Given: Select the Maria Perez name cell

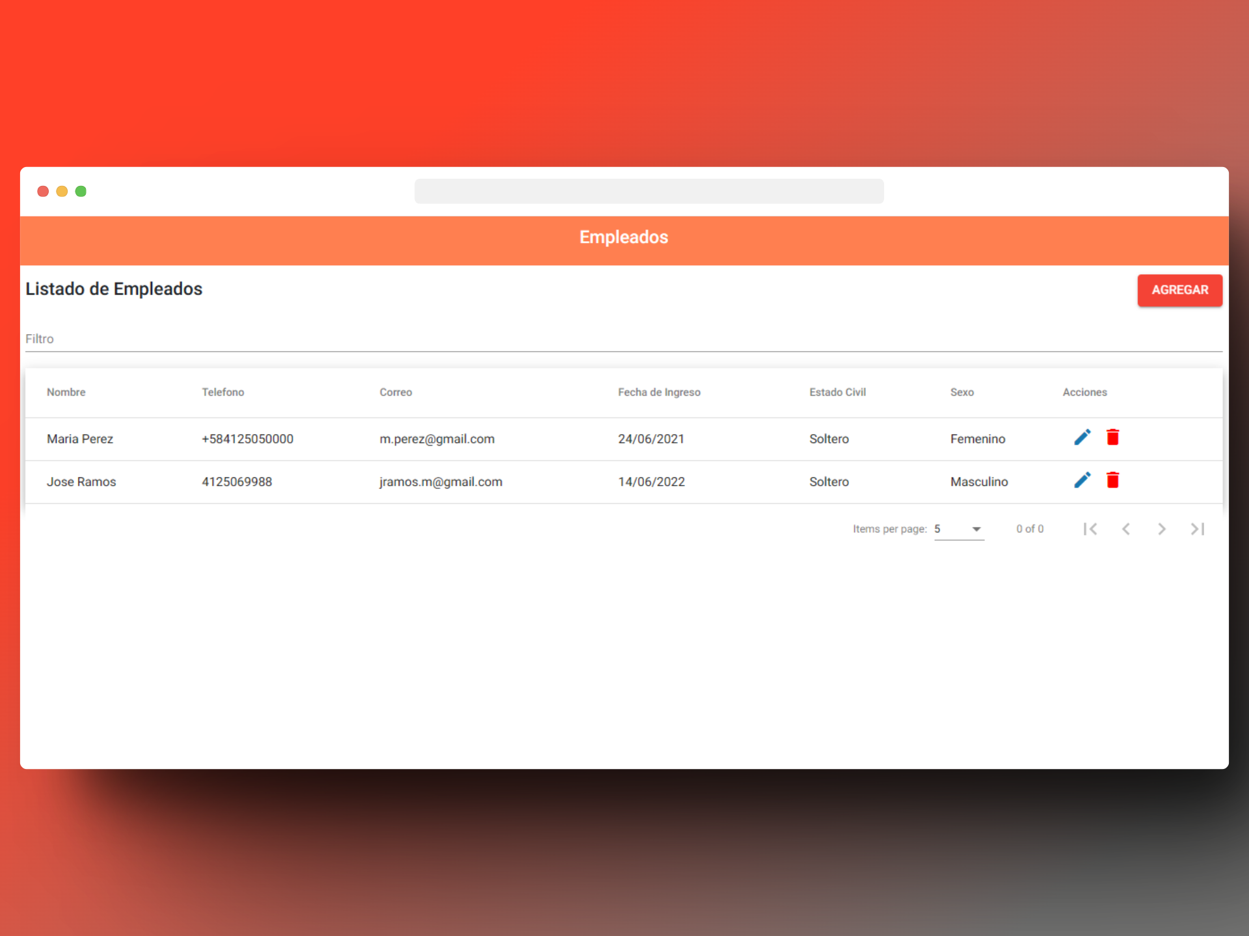Looking at the screenshot, I should coord(80,439).
